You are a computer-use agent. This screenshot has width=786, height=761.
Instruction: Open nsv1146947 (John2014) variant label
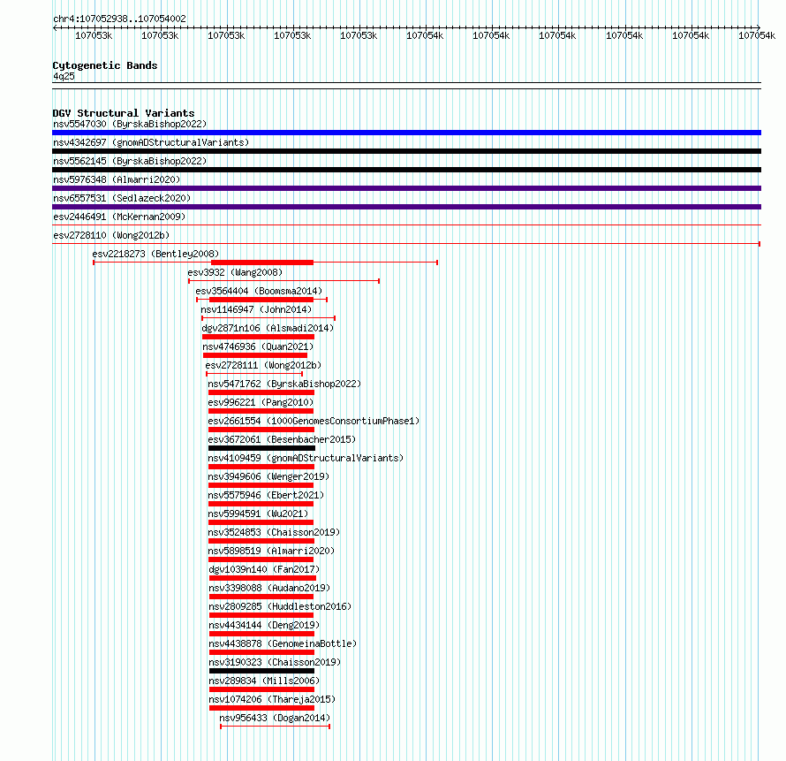pyautogui.click(x=256, y=309)
